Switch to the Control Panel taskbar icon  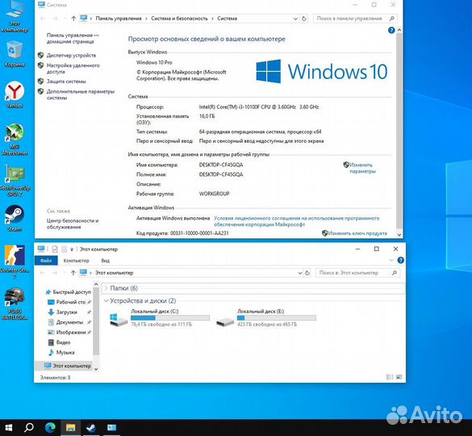pos(111,427)
